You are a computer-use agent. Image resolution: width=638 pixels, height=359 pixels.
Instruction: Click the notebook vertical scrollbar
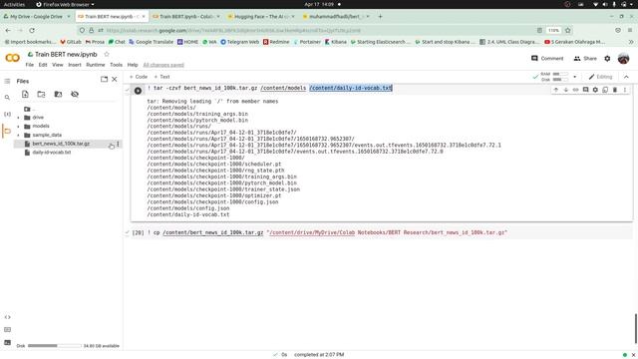tap(635, 328)
